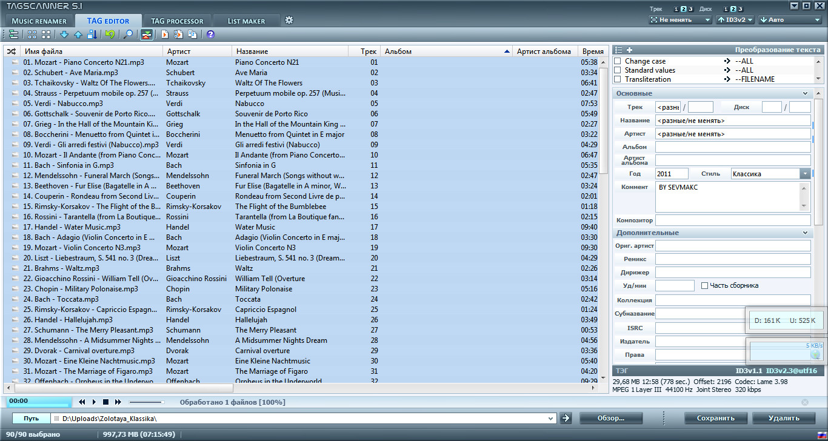Click the playback position slider
This screenshot has height=441, width=828.
point(146,402)
